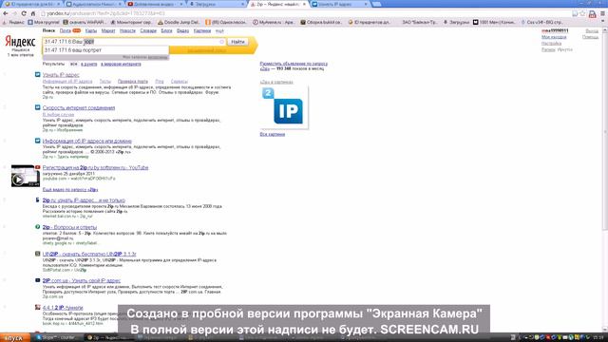Open the 'Почта' service link
The height and width of the screenshot is (342, 608).
66,30
